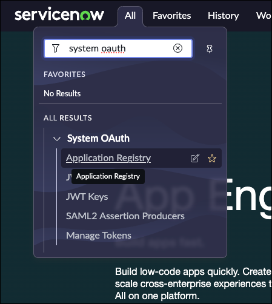
Task: Clear the filter text with the X icon
Action: pyautogui.click(x=177, y=48)
